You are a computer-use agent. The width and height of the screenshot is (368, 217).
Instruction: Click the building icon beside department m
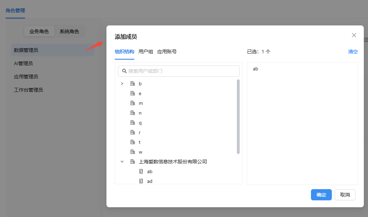(133, 103)
